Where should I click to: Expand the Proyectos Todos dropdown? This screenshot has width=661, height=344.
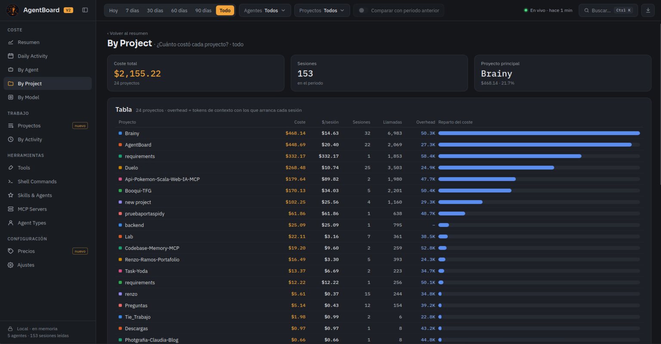[x=322, y=10]
